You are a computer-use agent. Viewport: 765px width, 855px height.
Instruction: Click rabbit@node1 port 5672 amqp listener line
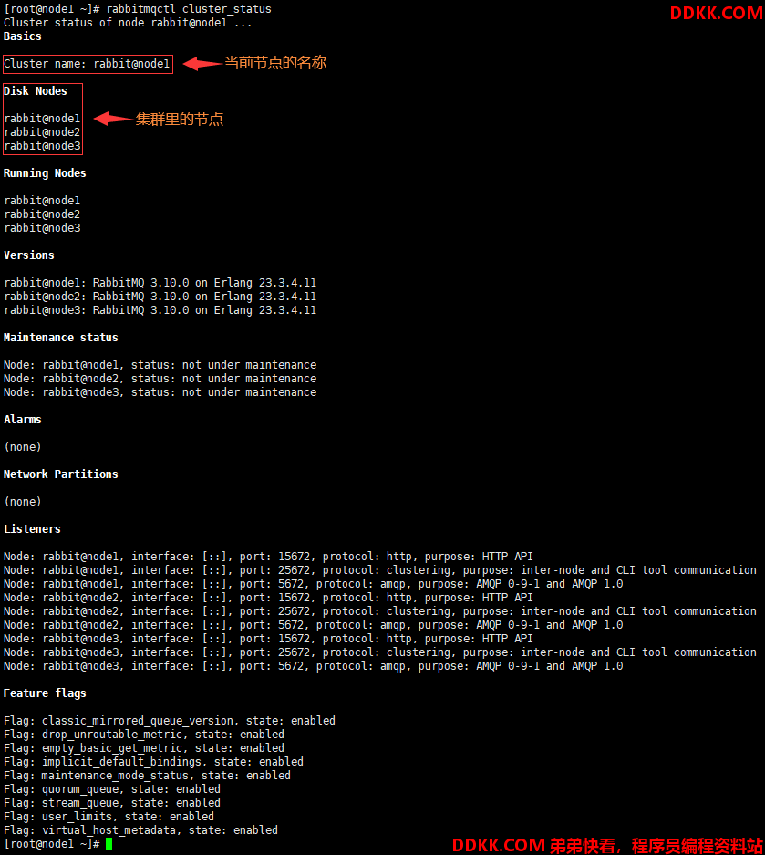pyautogui.click(x=314, y=583)
